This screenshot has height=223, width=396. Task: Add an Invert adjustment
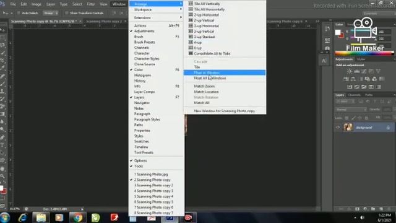(350, 87)
